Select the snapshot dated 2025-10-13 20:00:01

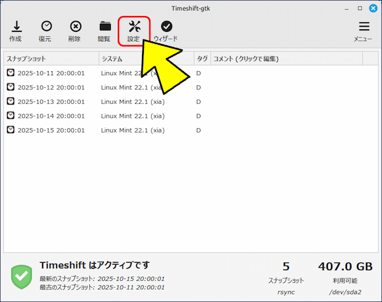click(x=51, y=102)
